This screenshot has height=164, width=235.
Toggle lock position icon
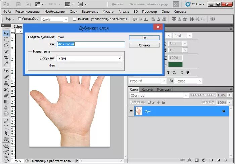point(159,102)
